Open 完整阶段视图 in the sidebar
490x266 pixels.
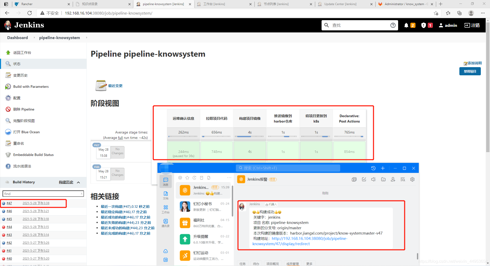tap(24, 121)
